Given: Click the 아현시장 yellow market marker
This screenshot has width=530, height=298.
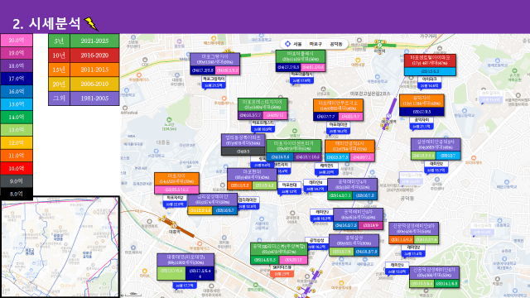Looking at the screenshot, I should [x=358, y=60].
